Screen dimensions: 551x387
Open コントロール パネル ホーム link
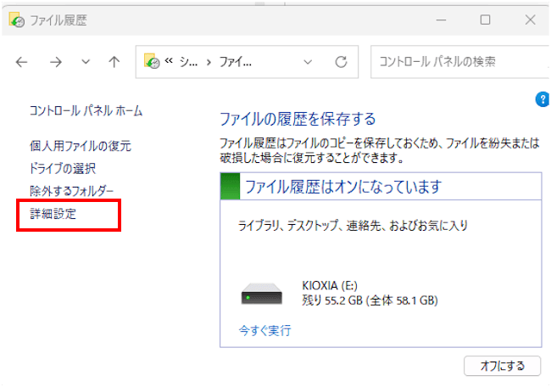[86, 111]
